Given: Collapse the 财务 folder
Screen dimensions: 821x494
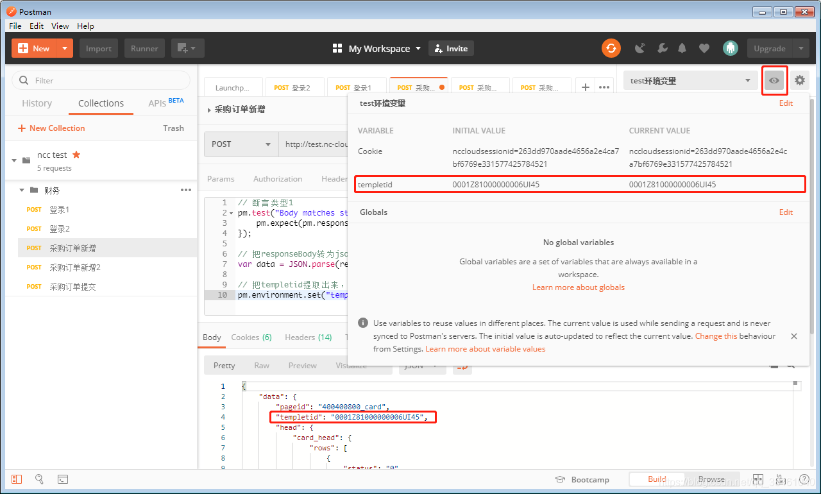Looking at the screenshot, I should (22, 190).
